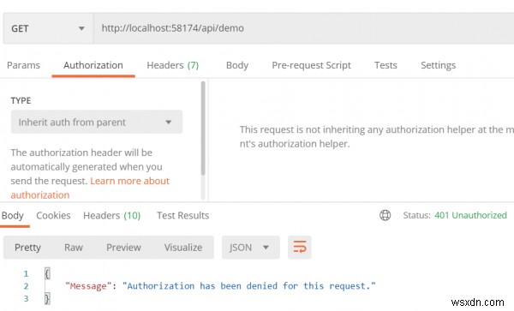The height and width of the screenshot is (311, 514).
Task: Click the 401 Unauthorized status text
Action: point(470,215)
